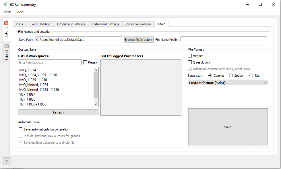
Task: Choose the Tab separator option
Action: coord(251,76)
